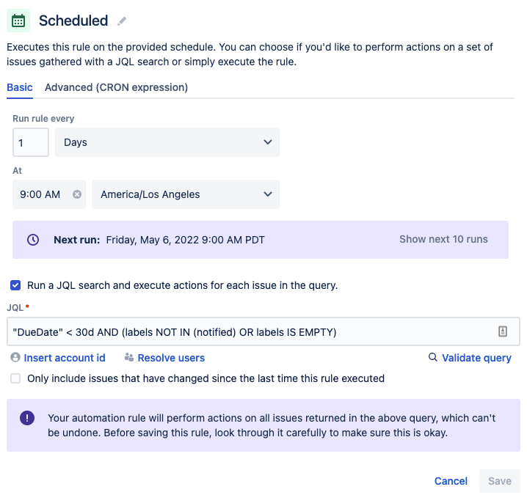Enable Only include issues that have changed

[x=15, y=378]
